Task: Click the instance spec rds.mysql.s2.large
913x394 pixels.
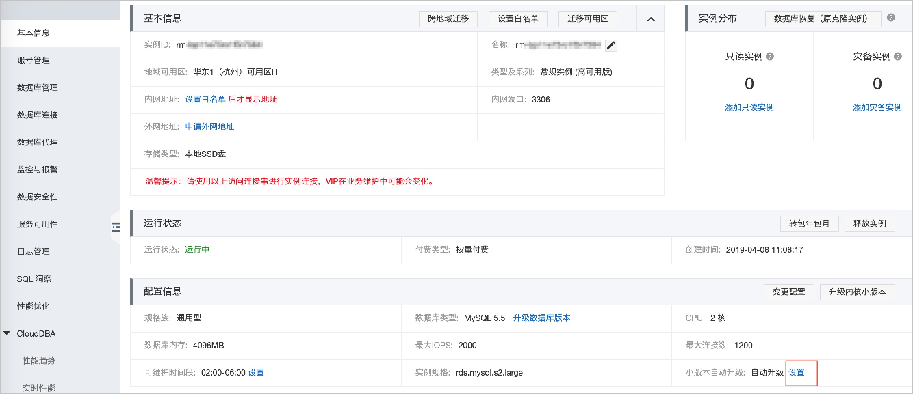Action: 489,372
